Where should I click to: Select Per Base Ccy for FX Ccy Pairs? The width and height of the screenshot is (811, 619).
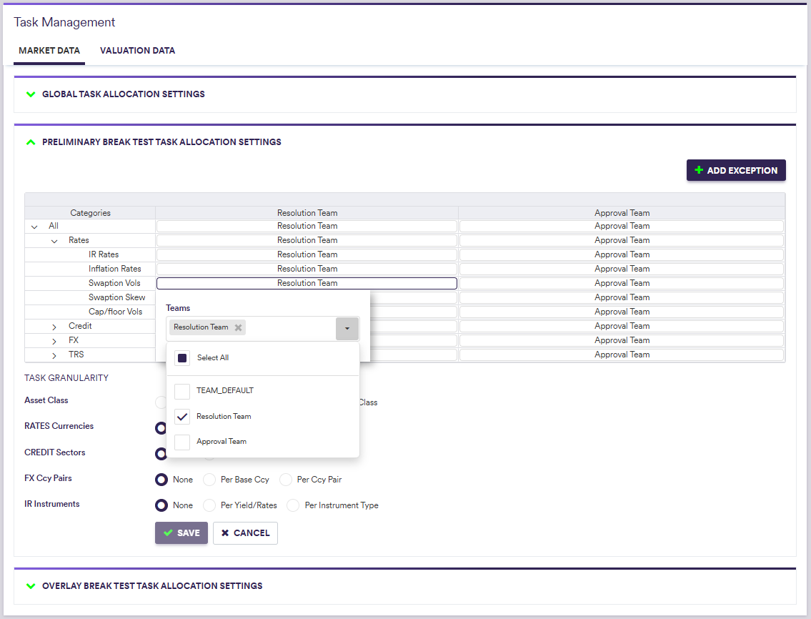209,480
